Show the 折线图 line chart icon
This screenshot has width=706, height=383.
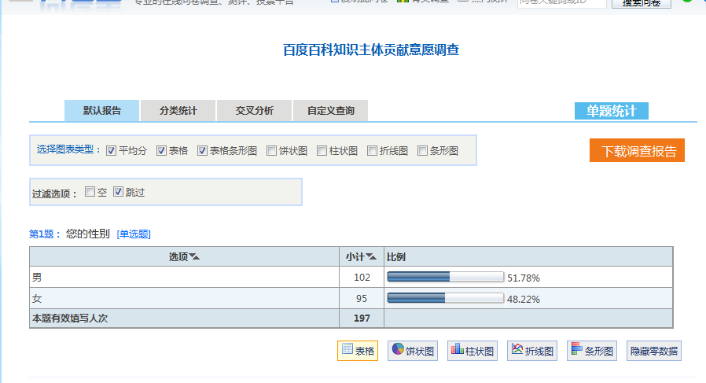click(x=532, y=351)
